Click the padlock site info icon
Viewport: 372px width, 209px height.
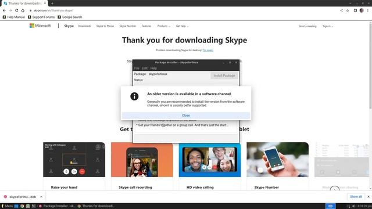tap(30, 10)
